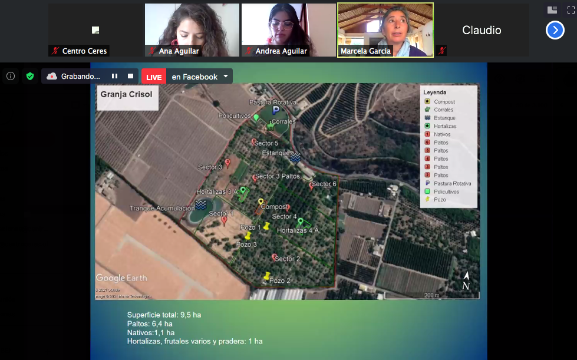The width and height of the screenshot is (577, 360).
Task: Click Centro Ceres's muted microphone icon
Action: [55, 51]
